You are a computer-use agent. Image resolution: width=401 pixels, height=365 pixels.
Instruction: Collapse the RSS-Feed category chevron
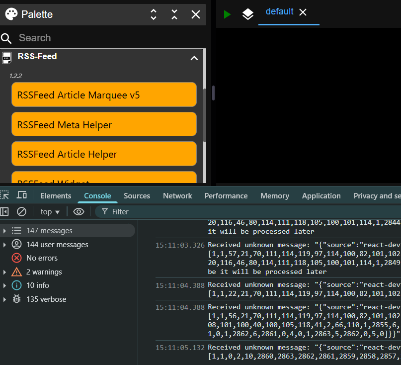(x=194, y=58)
